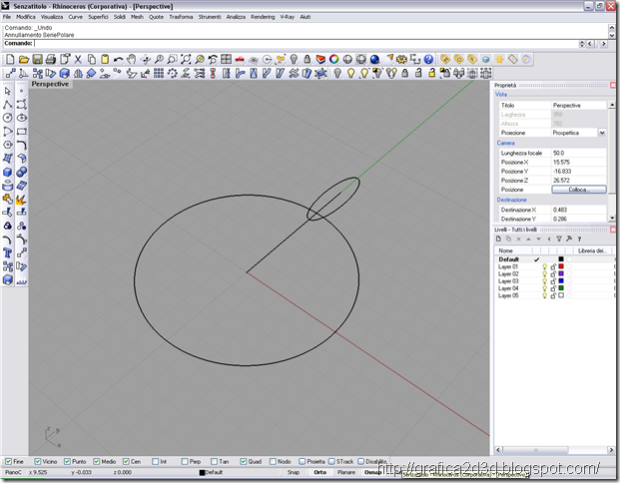This screenshot has width=620, height=483.
Task: Open the Proiezione dropdown
Action: tap(602, 133)
